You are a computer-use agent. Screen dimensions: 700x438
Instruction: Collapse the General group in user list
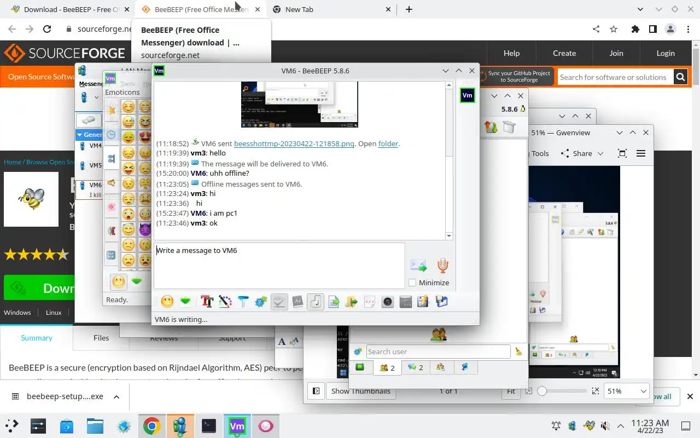(x=80, y=135)
